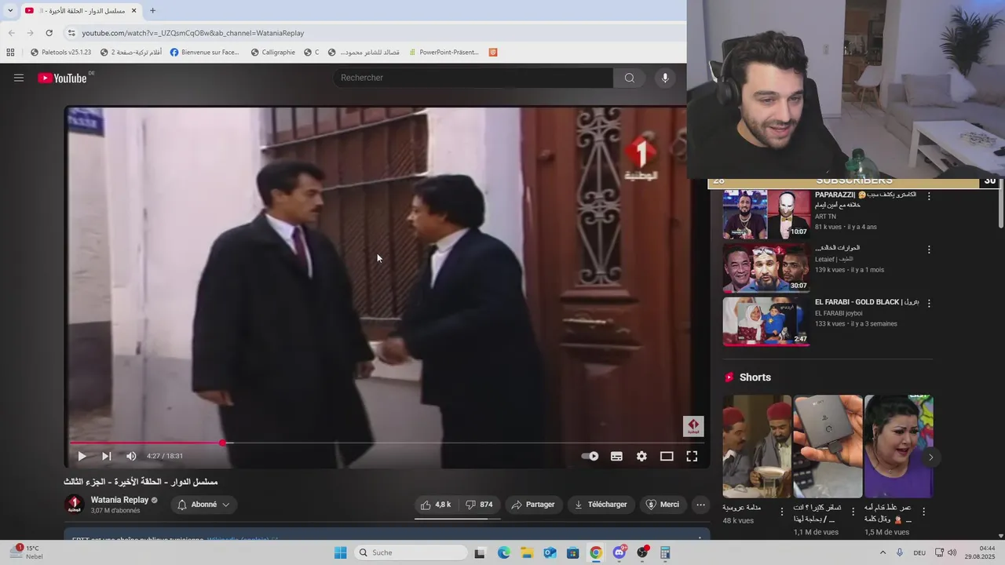The width and height of the screenshot is (1005, 565).
Task: Open menu for the Letaief video
Action: click(x=929, y=250)
